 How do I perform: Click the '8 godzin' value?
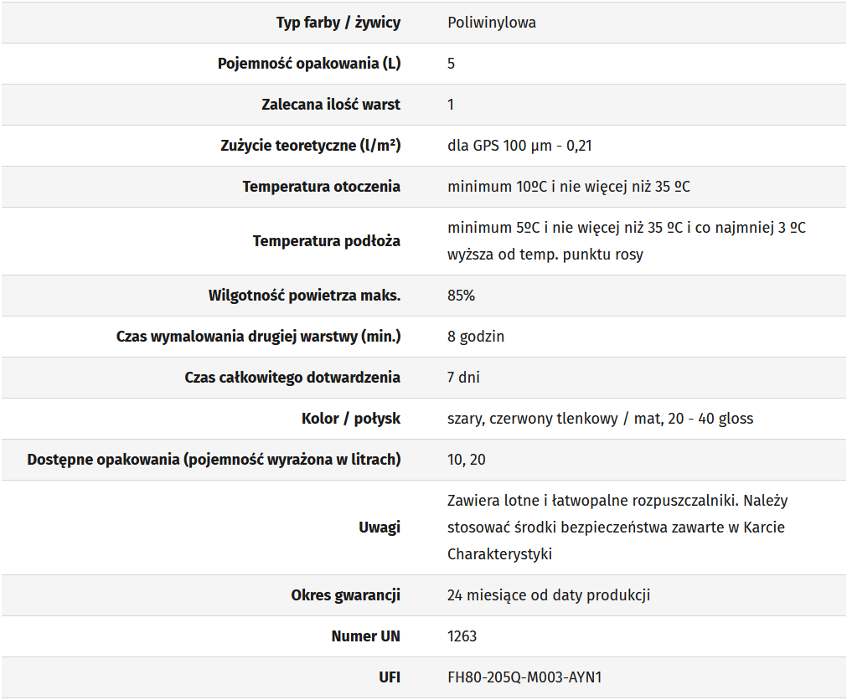476,337
